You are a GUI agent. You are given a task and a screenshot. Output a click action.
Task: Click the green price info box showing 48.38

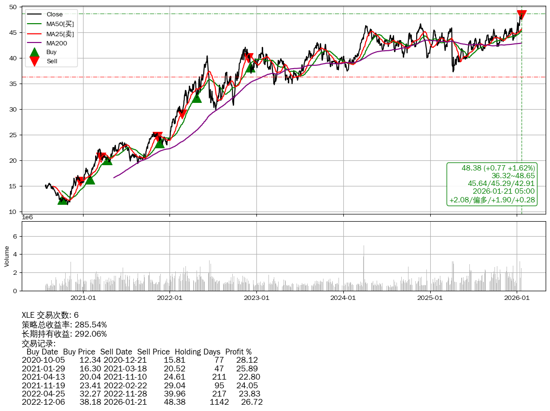(492, 184)
